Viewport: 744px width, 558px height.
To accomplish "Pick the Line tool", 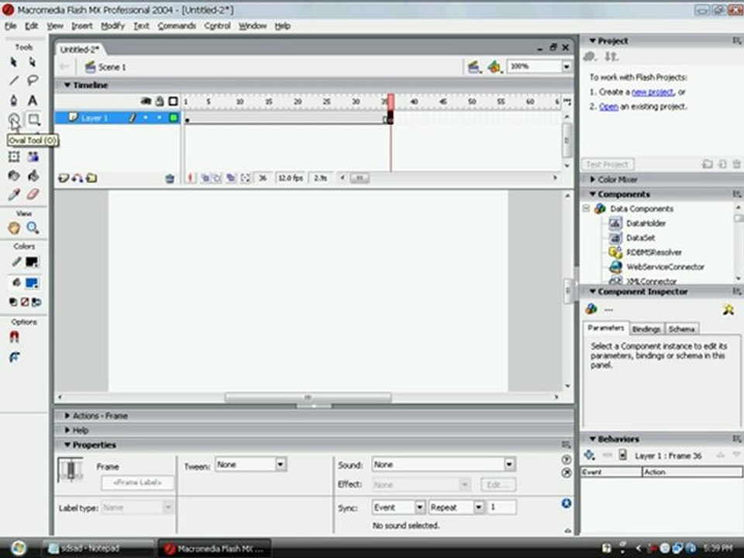I will tap(13, 81).
